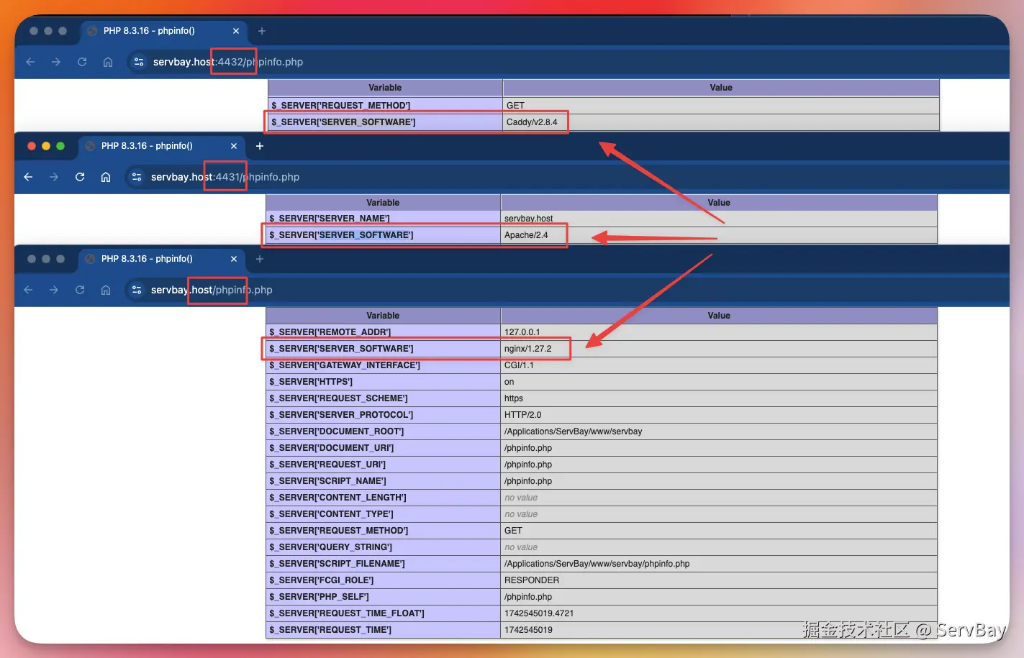Open a new tab in top Caddy window
This screenshot has width=1024, height=658.
tap(262, 31)
